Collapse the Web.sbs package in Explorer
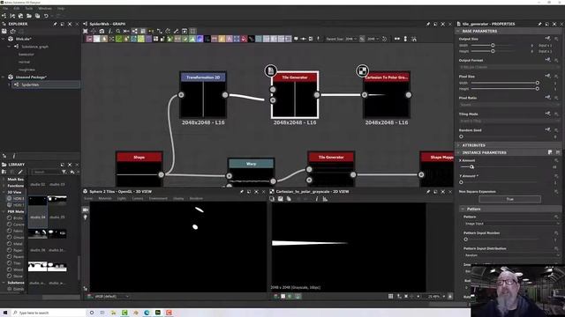This screenshot has height=317, width=565. click(4, 39)
